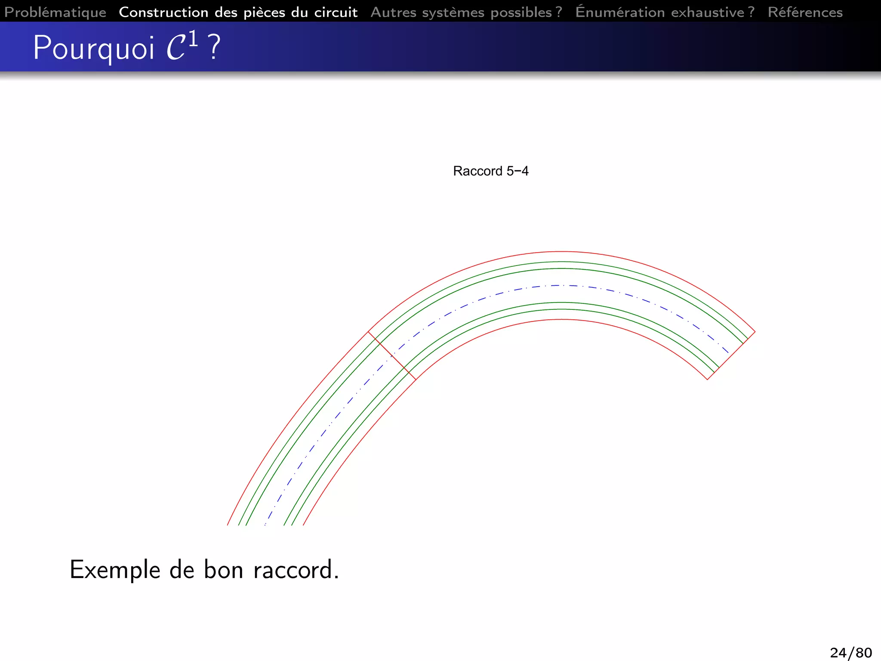881x661 pixels.
Task: Open the Problématique section link
Action: 55,12
